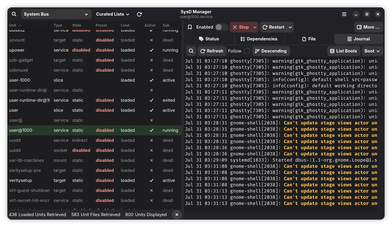Dismiss the status bar with X button

pyautogui.click(x=177, y=215)
